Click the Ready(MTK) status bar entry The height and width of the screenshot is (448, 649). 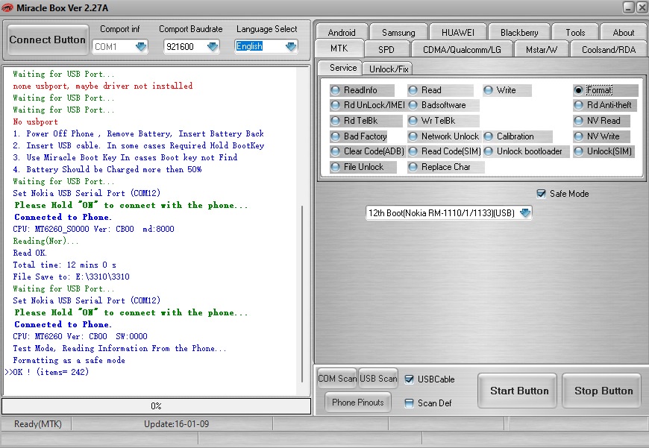point(37,424)
